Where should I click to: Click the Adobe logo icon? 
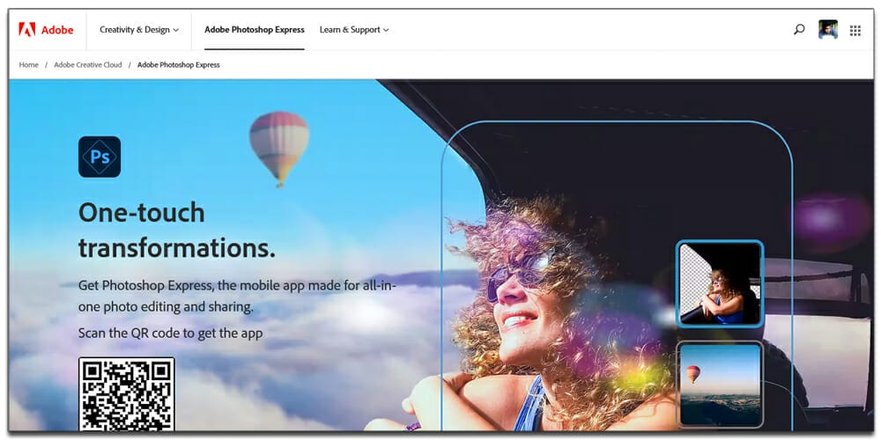[x=27, y=29]
